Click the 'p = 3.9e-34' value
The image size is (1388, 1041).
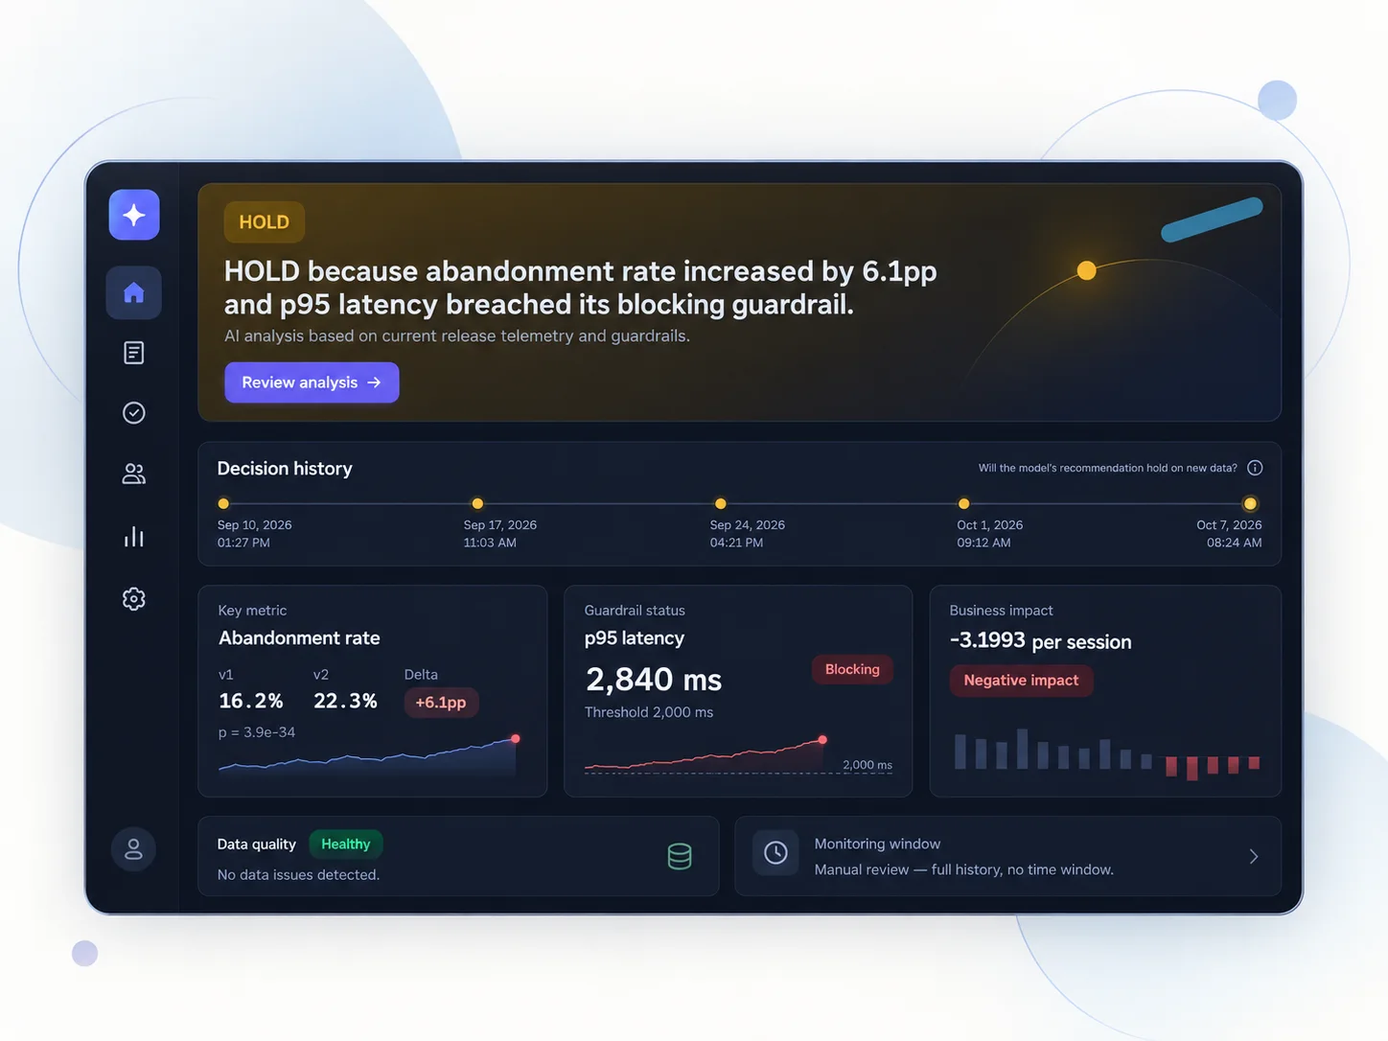[x=257, y=732]
